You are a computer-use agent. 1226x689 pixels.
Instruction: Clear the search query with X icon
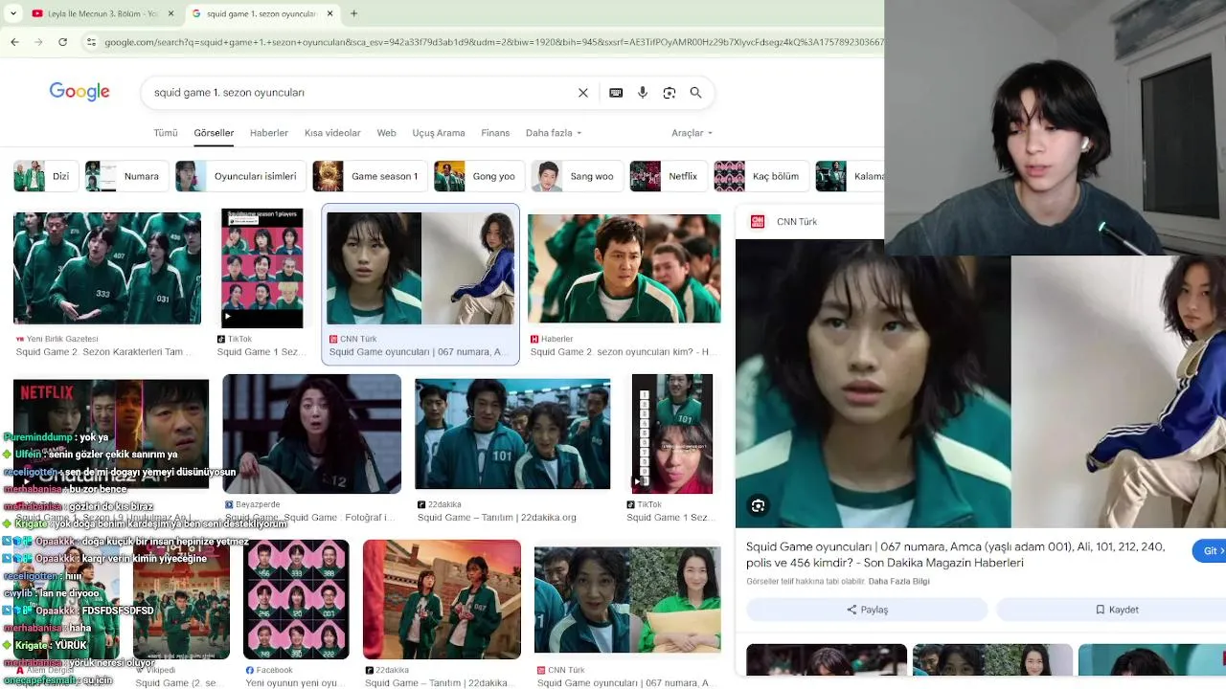(582, 93)
